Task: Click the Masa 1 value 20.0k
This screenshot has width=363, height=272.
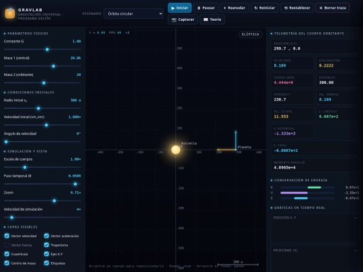Action: point(75,58)
